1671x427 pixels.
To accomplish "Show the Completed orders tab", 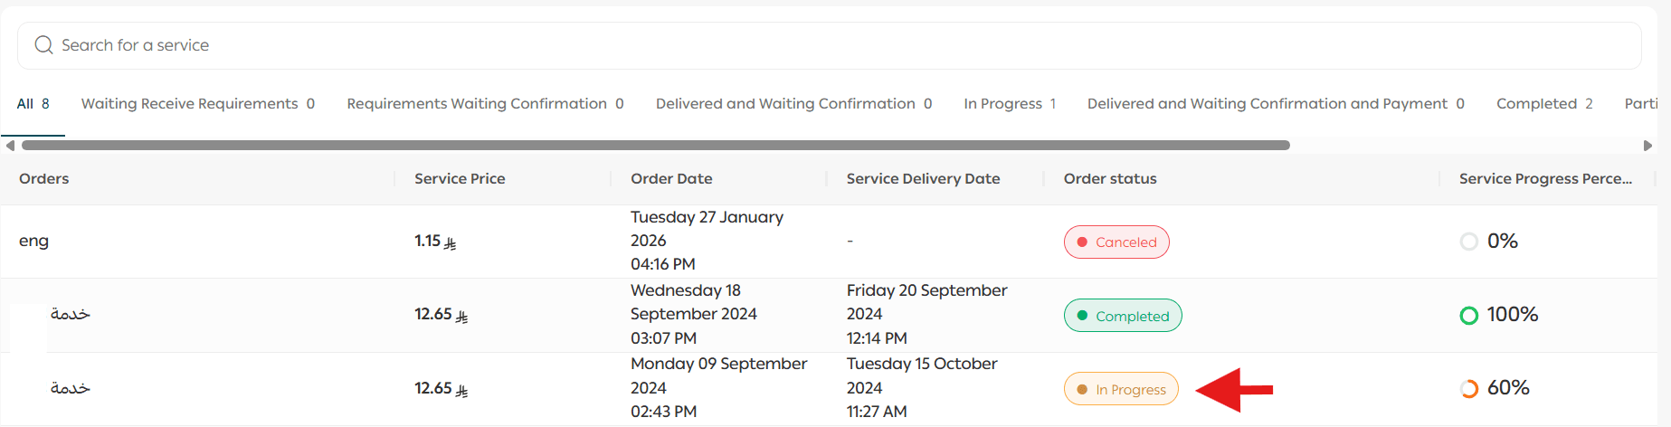I will click(x=1544, y=104).
